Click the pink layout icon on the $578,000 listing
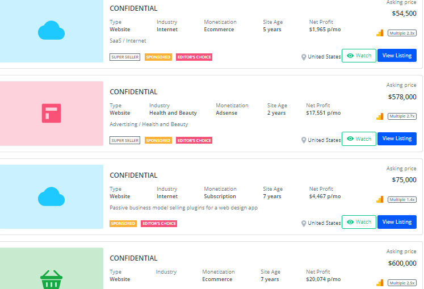 [52, 113]
